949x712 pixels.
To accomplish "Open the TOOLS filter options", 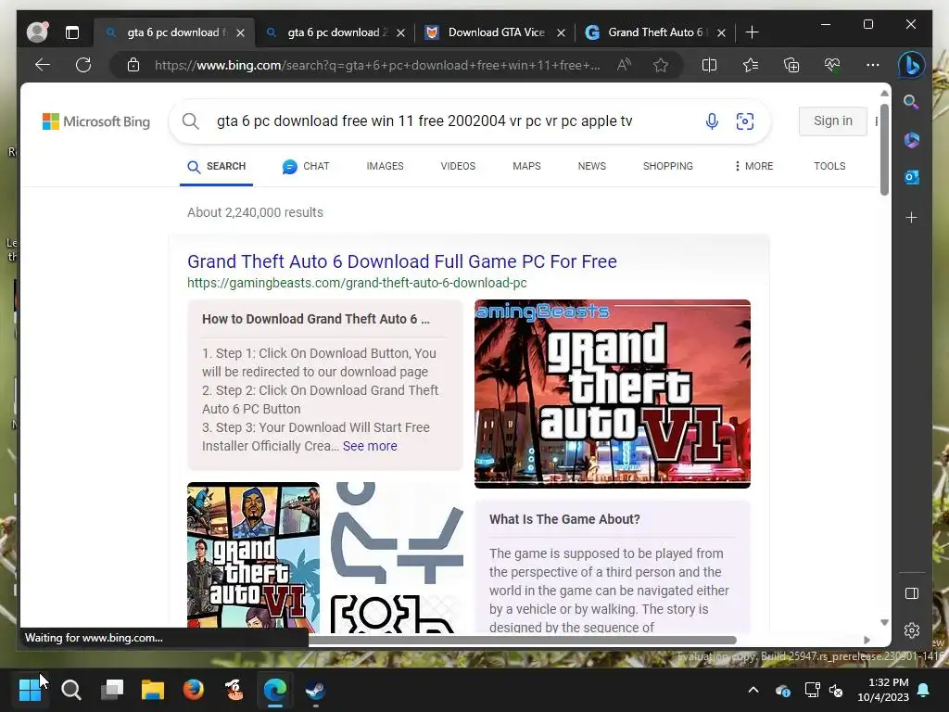I will point(829,166).
